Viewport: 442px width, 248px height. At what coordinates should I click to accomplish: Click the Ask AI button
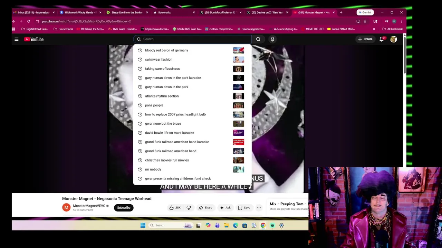pyautogui.click(x=225, y=208)
